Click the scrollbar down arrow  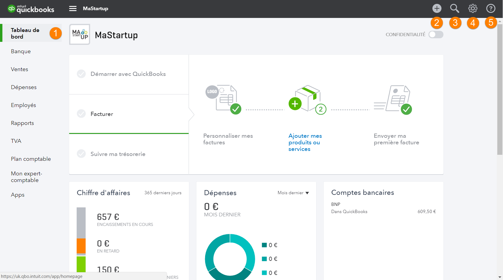(500, 277)
